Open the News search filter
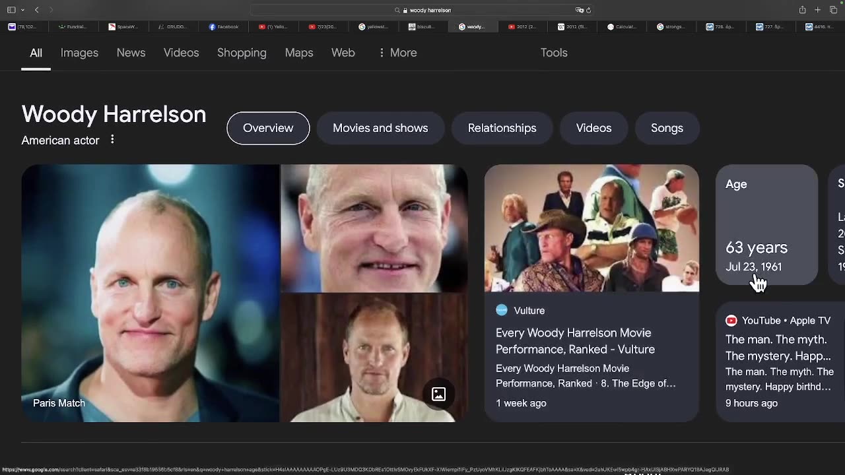 pos(131,53)
